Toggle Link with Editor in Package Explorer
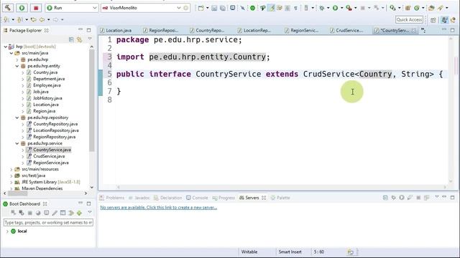Viewport: 460px width, 258px height. [79, 39]
